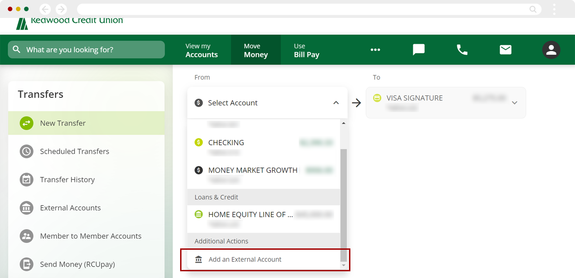Screen dimensions: 575x278
Task: Click the bank icon beside Add an External Account
Action: (x=199, y=259)
